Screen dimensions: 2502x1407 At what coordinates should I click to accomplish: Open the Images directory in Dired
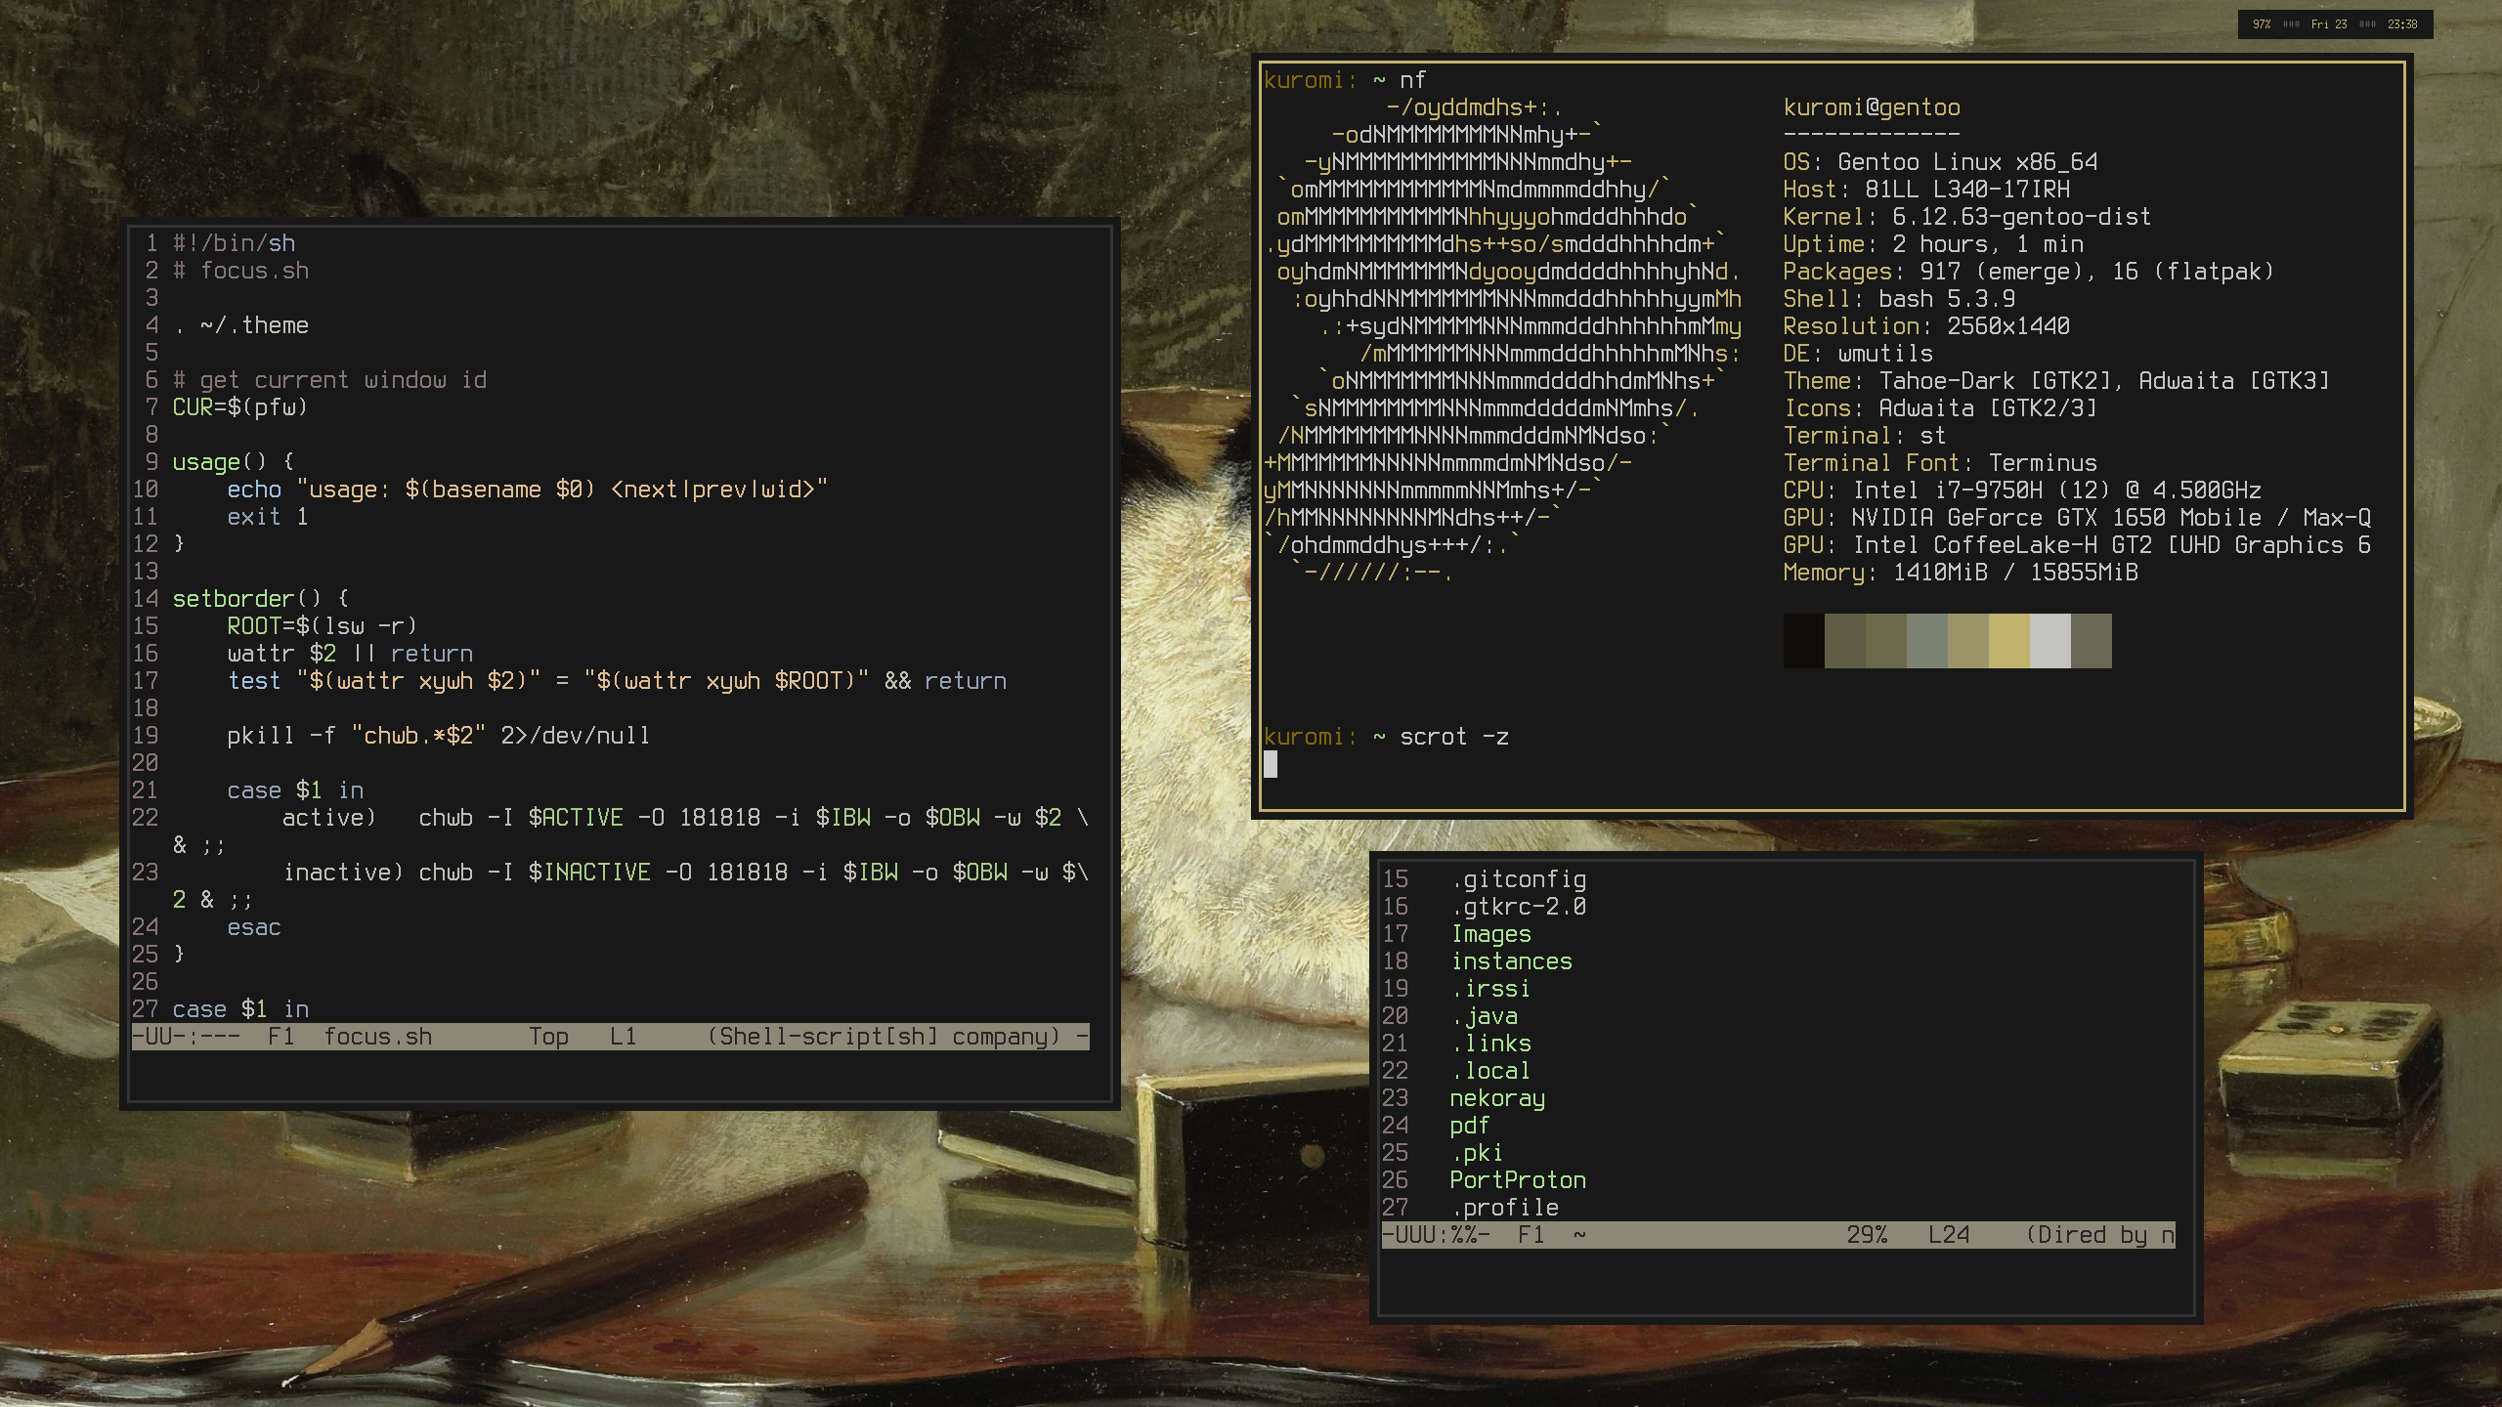coord(1490,934)
